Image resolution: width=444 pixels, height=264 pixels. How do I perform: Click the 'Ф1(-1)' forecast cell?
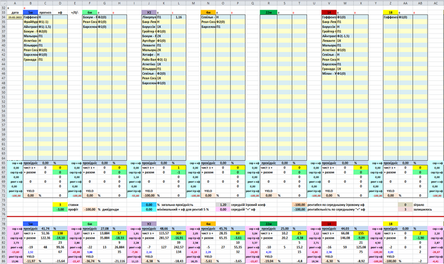pos(45,22)
